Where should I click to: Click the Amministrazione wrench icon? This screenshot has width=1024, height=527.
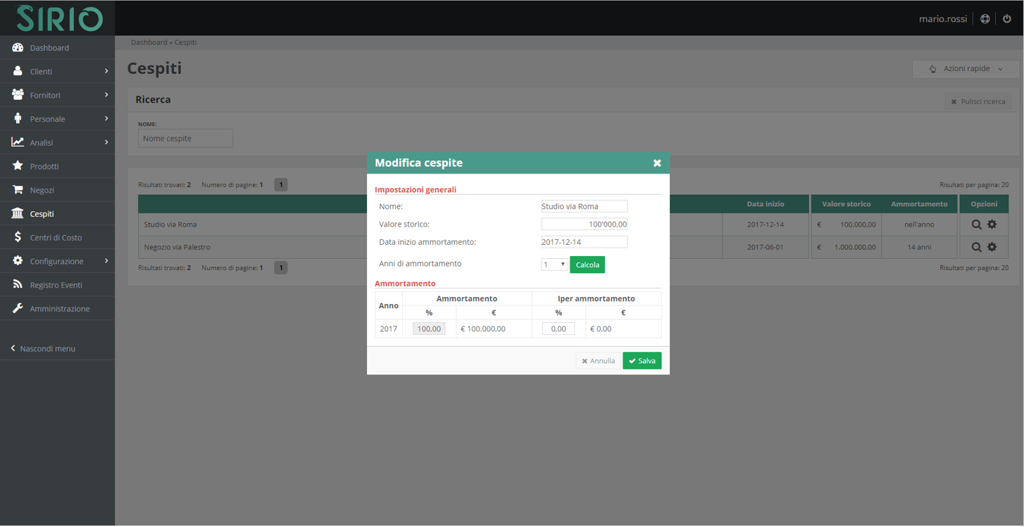point(18,308)
